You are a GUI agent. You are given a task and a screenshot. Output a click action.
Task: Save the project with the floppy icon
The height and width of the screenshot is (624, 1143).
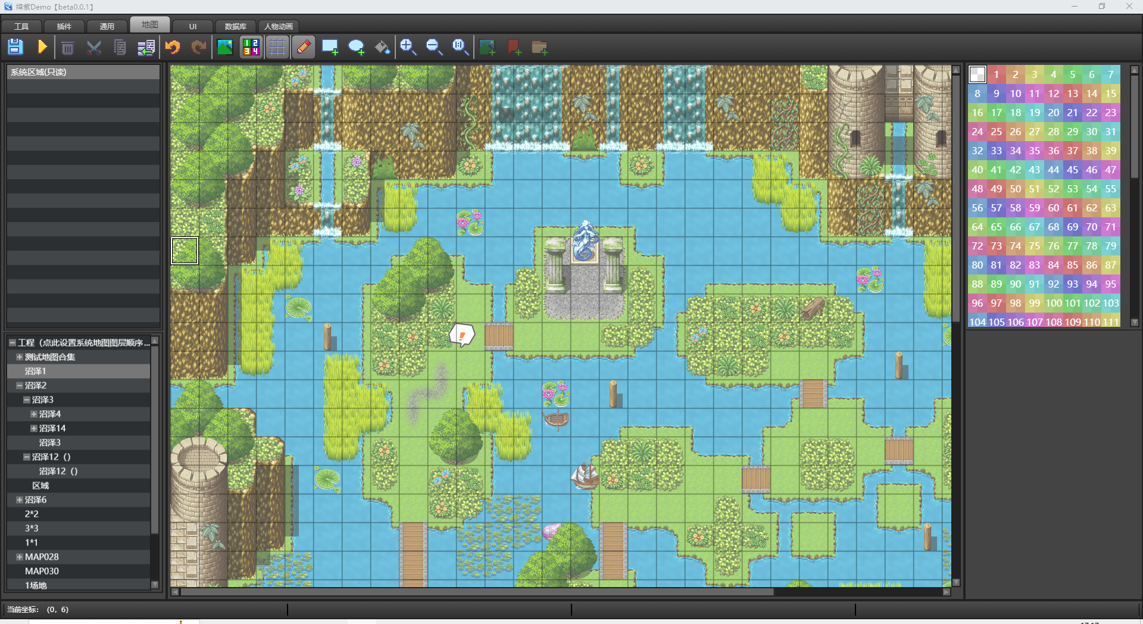coord(15,47)
